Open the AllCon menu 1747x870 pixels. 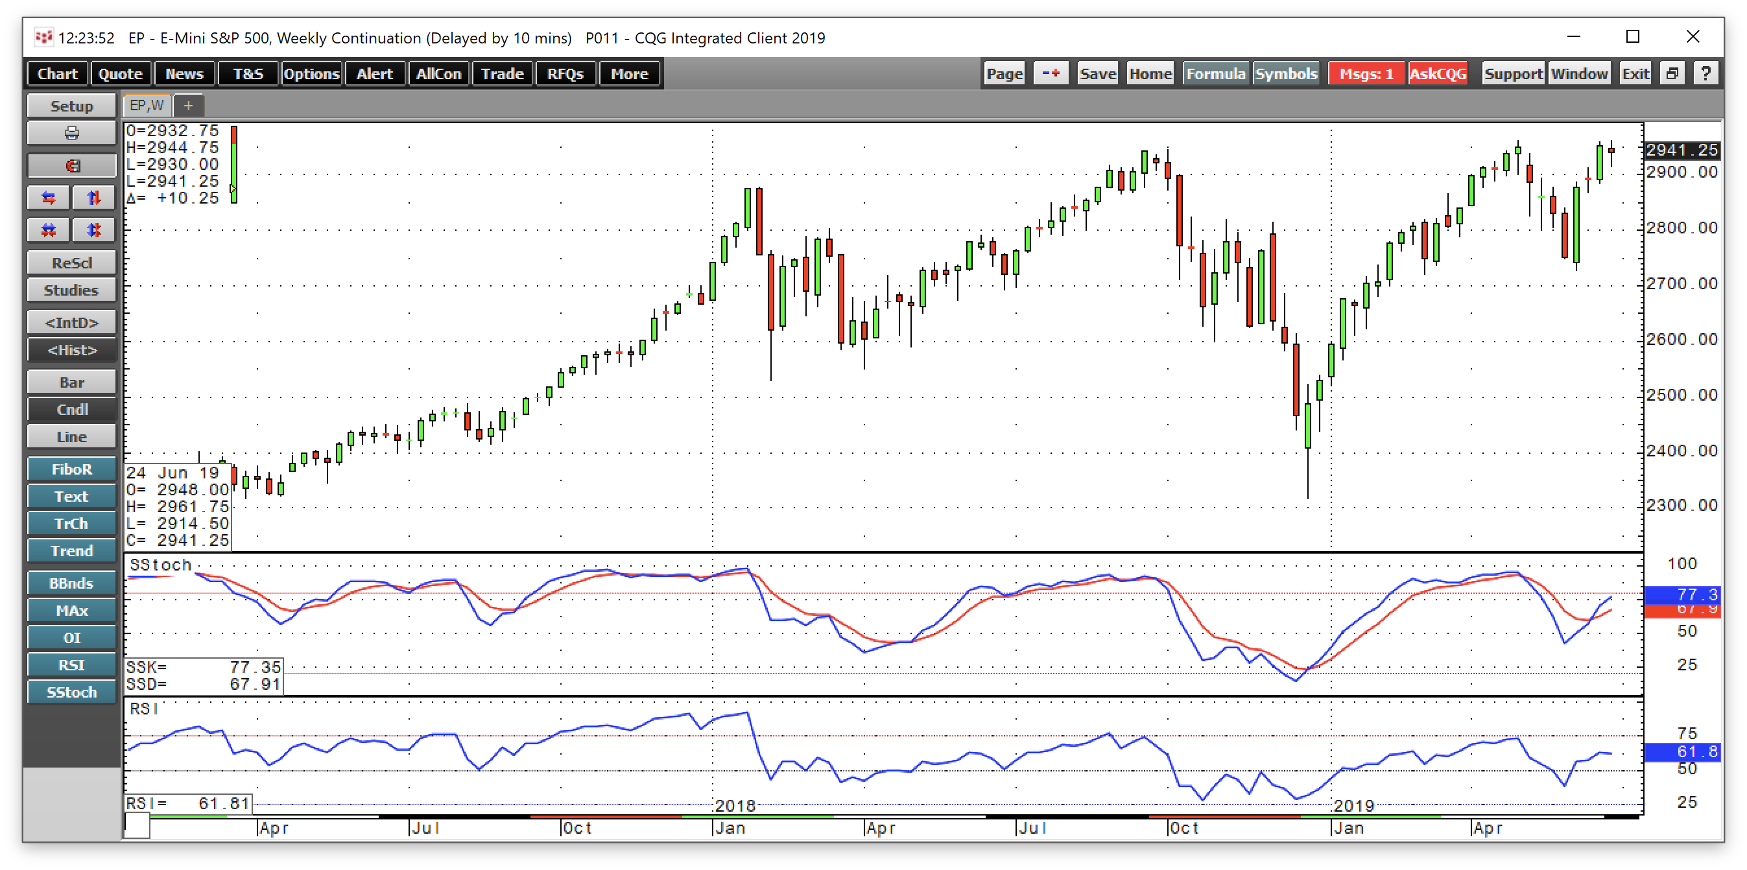tap(439, 74)
